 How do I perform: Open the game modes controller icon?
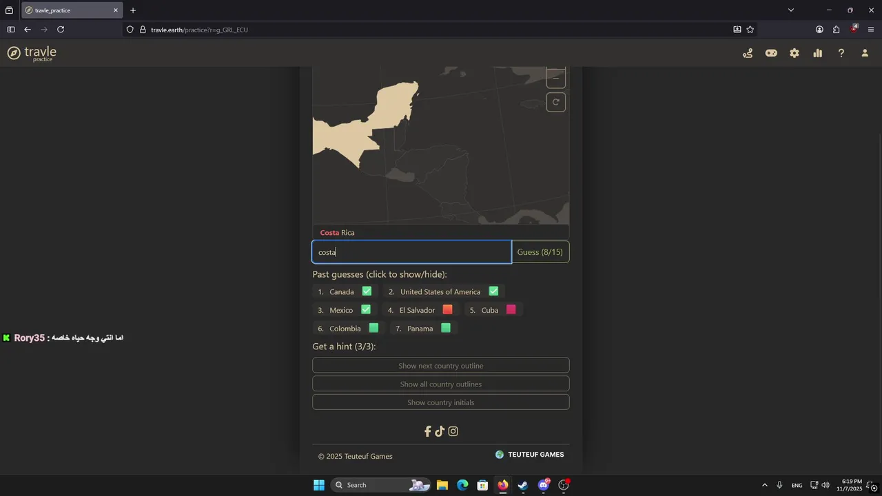pyautogui.click(x=771, y=53)
